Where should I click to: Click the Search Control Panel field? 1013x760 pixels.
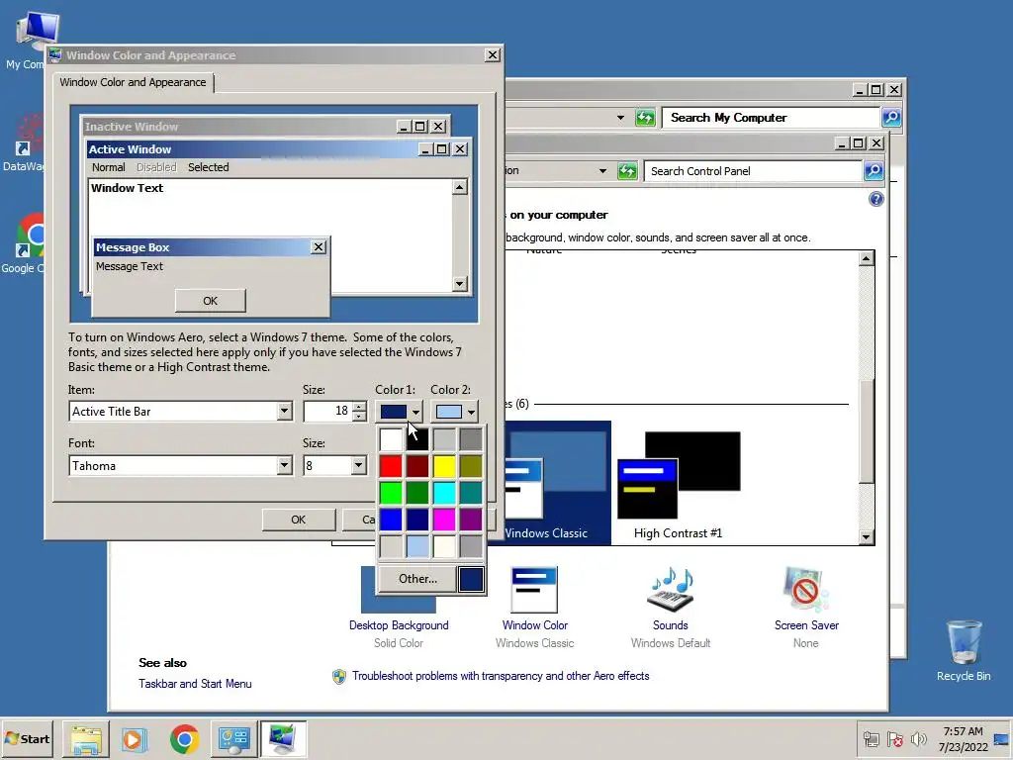click(753, 171)
